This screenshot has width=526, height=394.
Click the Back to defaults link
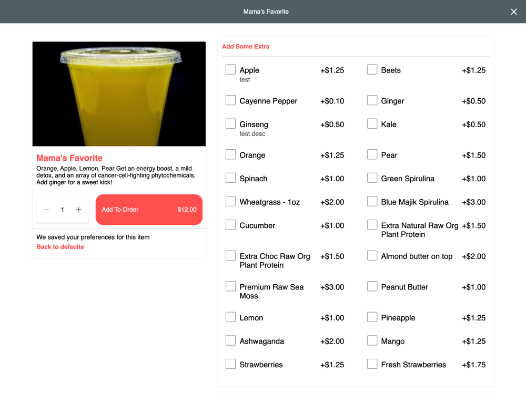click(x=60, y=247)
